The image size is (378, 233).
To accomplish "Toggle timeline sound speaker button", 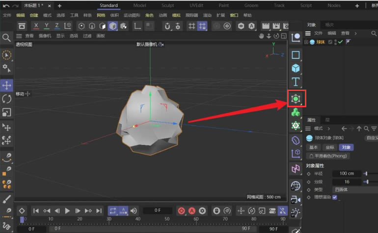I will click(x=134, y=211).
